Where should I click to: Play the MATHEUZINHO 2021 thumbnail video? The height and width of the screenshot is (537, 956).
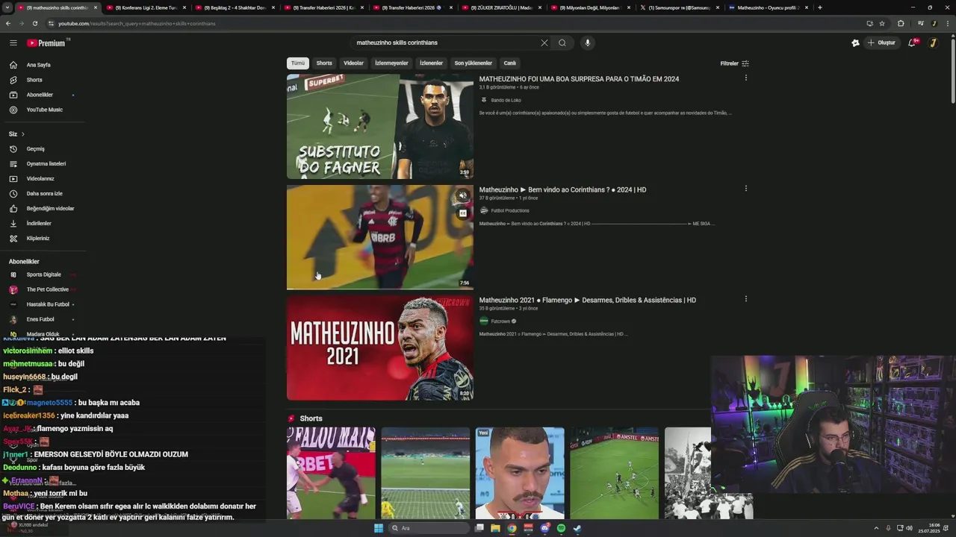coord(380,348)
